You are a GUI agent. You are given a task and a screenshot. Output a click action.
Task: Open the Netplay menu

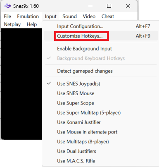coord(12,24)
